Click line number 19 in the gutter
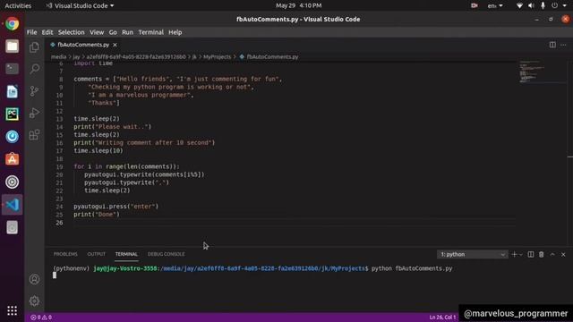 [59, 167]
